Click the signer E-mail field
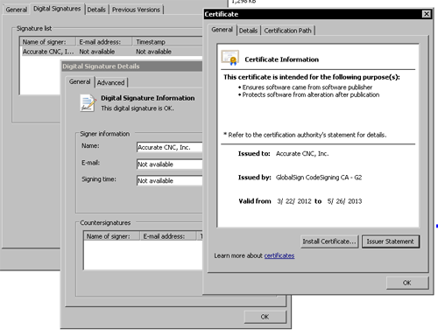 (169, 164)
